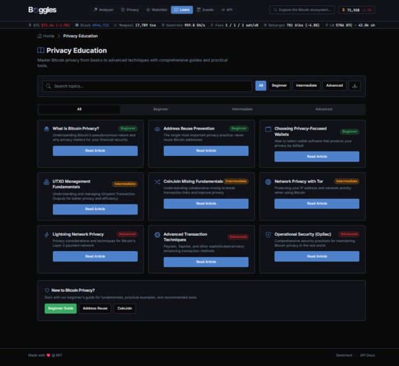Click the Block number ticker entry
Viewport: 399px width, 366px height.
pos(92,25)
